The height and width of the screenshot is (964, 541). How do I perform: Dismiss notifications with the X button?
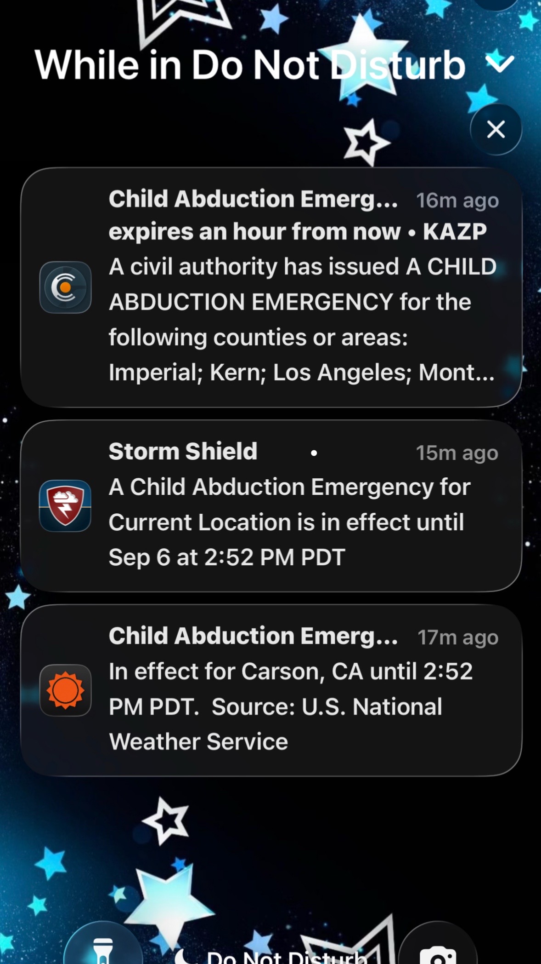(x=496, y=129)
